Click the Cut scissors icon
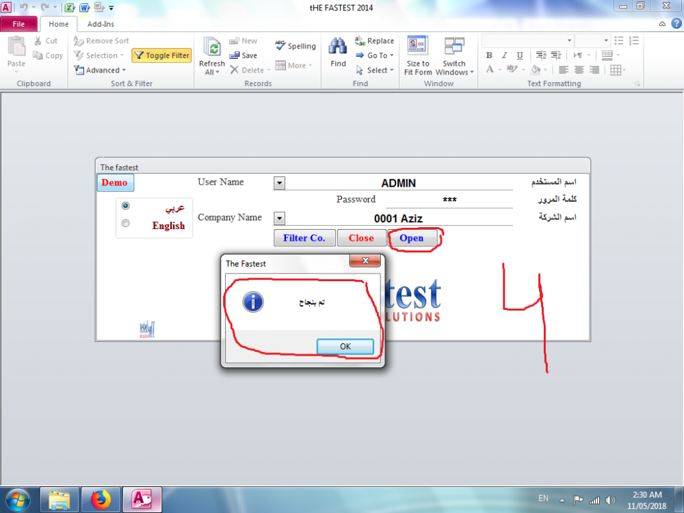The width and height of the screenshot is (684, 513). coord(38,40)
